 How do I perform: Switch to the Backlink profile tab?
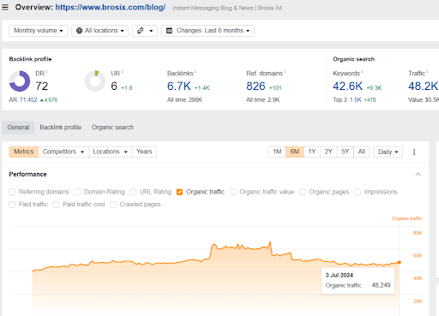click(x=61, y=128)
